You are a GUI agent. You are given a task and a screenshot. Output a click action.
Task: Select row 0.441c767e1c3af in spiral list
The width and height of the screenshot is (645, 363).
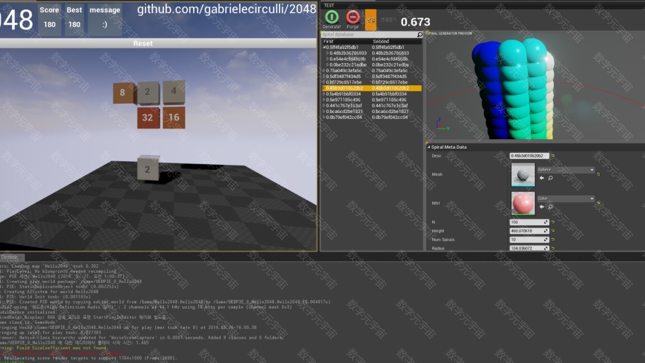coord(372,105)
